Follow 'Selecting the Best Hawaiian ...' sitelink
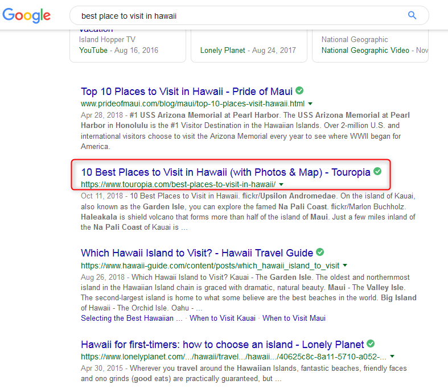Screen dimensions: 448x389 coord(131,318)
